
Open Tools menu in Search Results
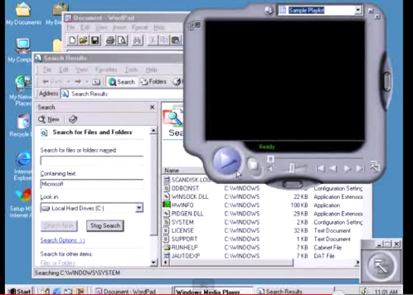(131, 70)
